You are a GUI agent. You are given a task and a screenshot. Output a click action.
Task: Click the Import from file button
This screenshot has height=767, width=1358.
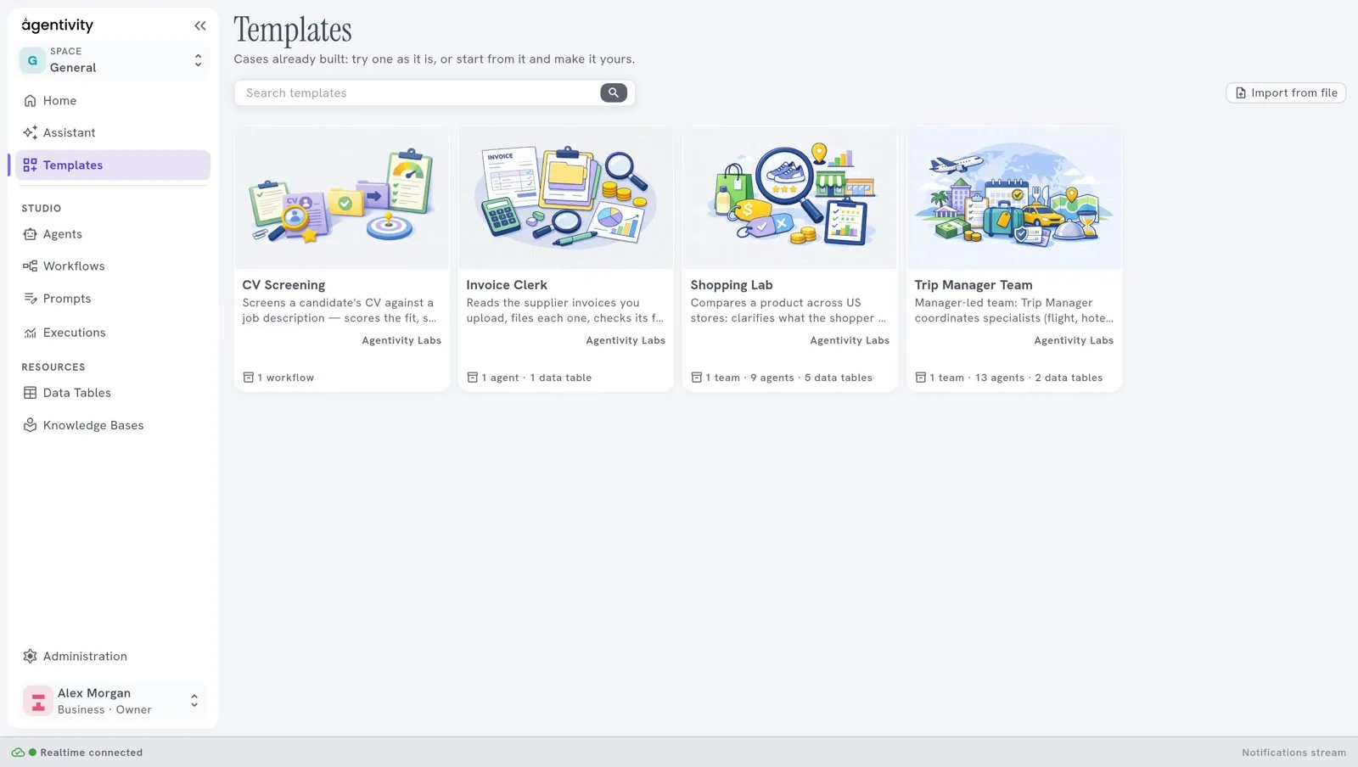click(x=1286, y=93)
